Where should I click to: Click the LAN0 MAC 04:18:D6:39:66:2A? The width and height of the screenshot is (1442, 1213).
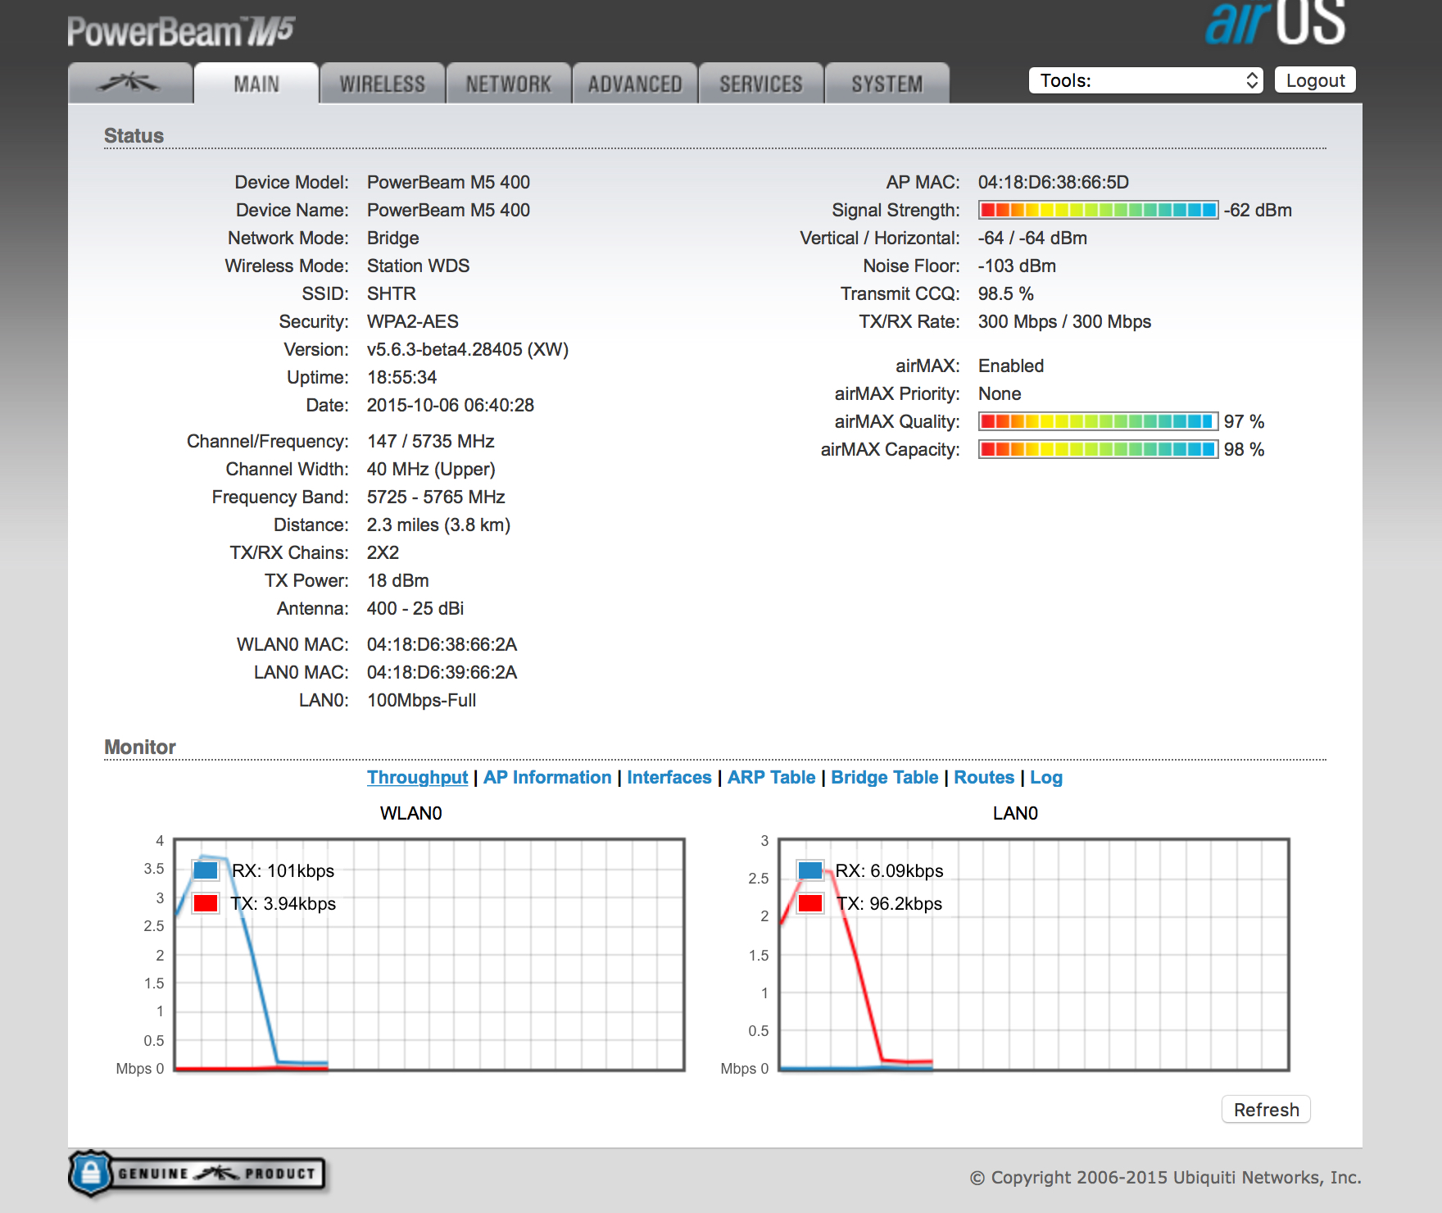click(x=442, y=672)
